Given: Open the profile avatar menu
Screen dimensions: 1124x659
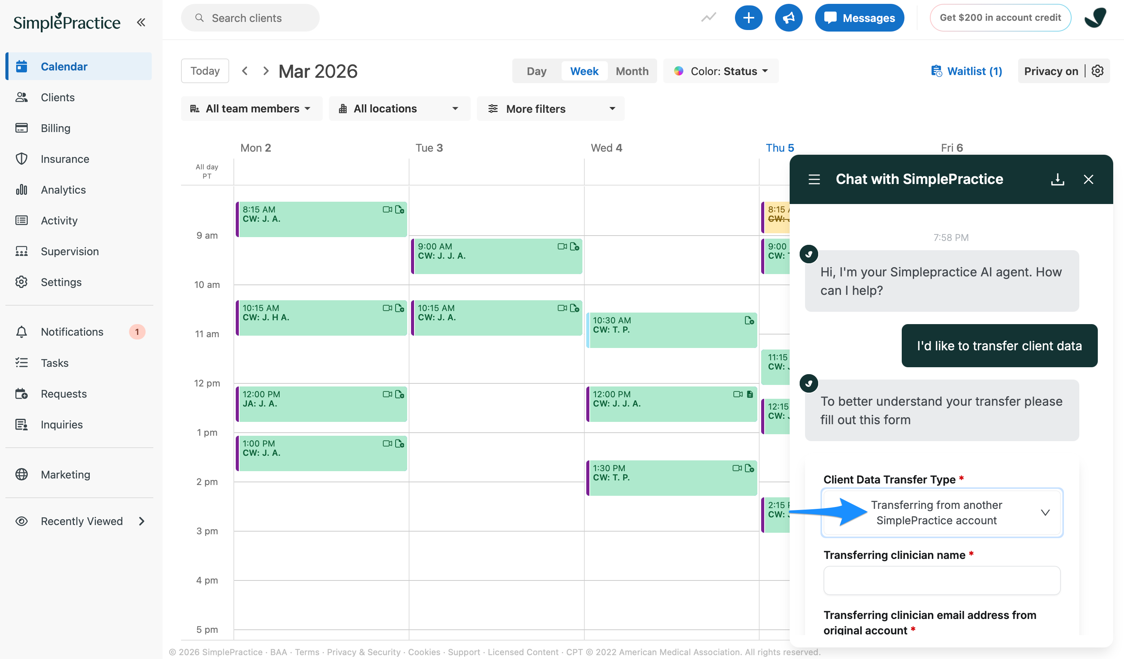Looking at the screenshot, I should 1095,18.
